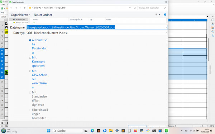Open the view options dropdown arrow
The width and height of the screenshot is (215, 134).
pos(159,15)
